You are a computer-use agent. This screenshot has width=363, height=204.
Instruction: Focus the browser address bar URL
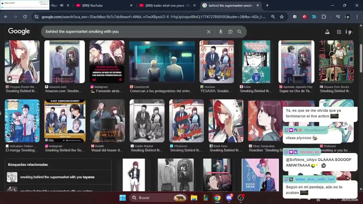153,17
